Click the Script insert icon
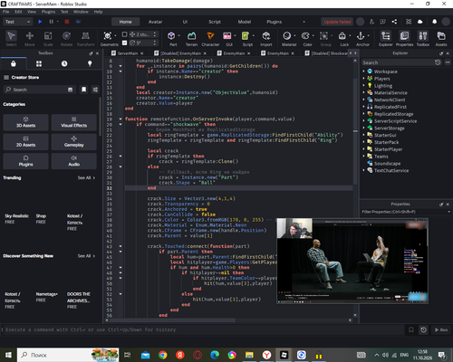Viewport: 453px width, 362px height. (x=246, y=36)
